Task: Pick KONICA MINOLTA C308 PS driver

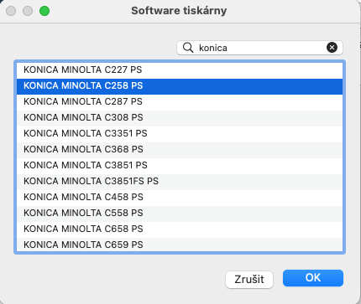Action: 180,118
